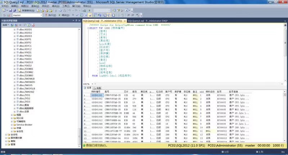Expand the 视图 (Views) folder node
This screenshot has height=155, width=288.
click(11, 115)
